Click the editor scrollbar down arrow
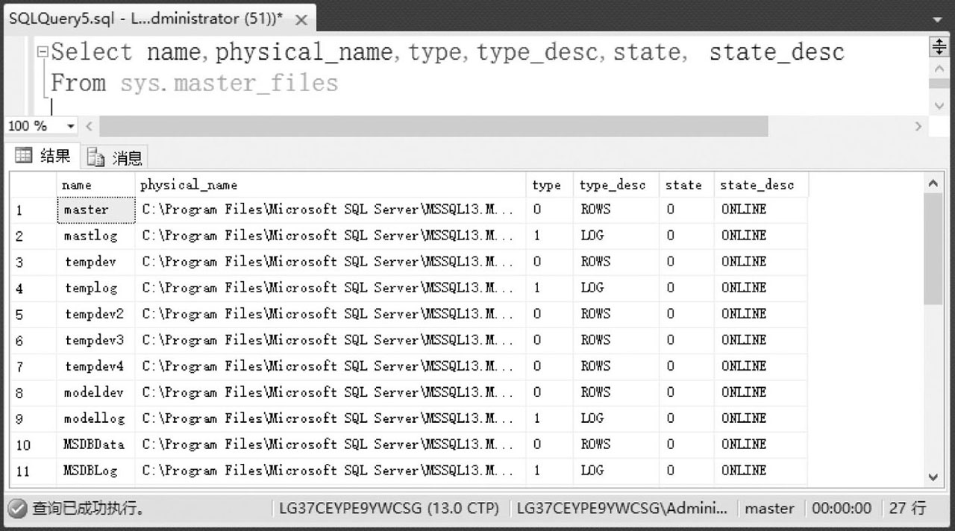This screenshot has height=531, width=955. click(939, 106)
